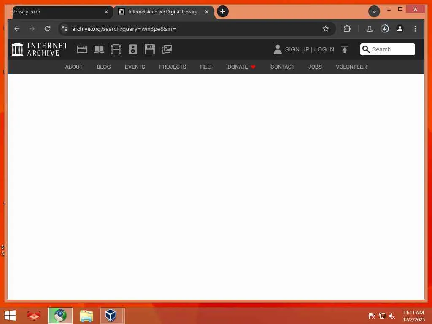432x324 pixels.
Task: Go back with the browser back arrow
Action: tap(17, 29)
